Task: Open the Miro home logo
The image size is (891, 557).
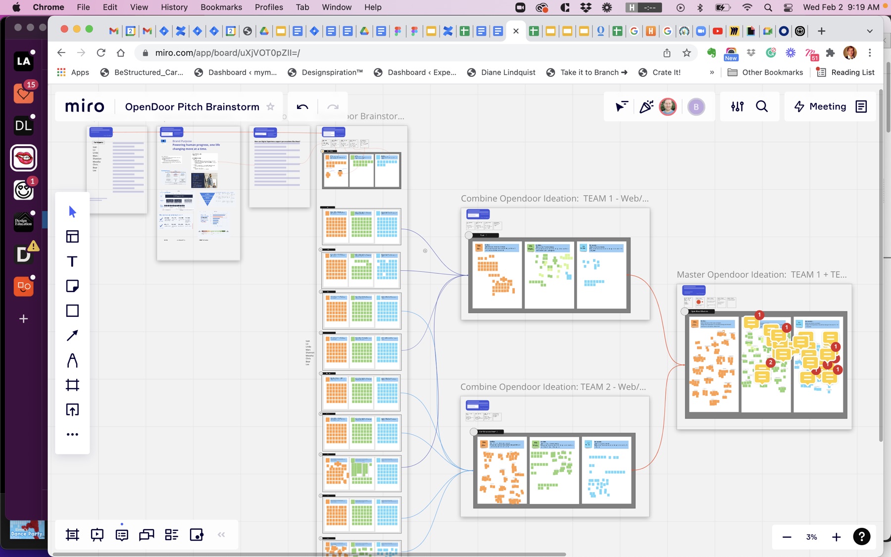Action: pyautogui.click(x=85, y=106)
